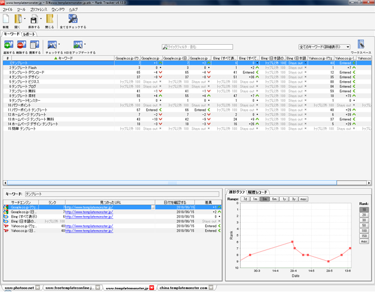Open URL link in first Yahoo.co.jp row
The width and height of the screenshot is (375, 292).
(89, 226)
